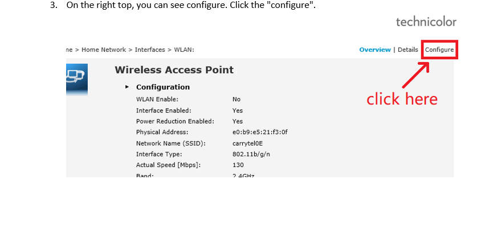Screen dimensions: 481x229
Task: Click the blue network computers icon
Action: (x=77, y=79)
